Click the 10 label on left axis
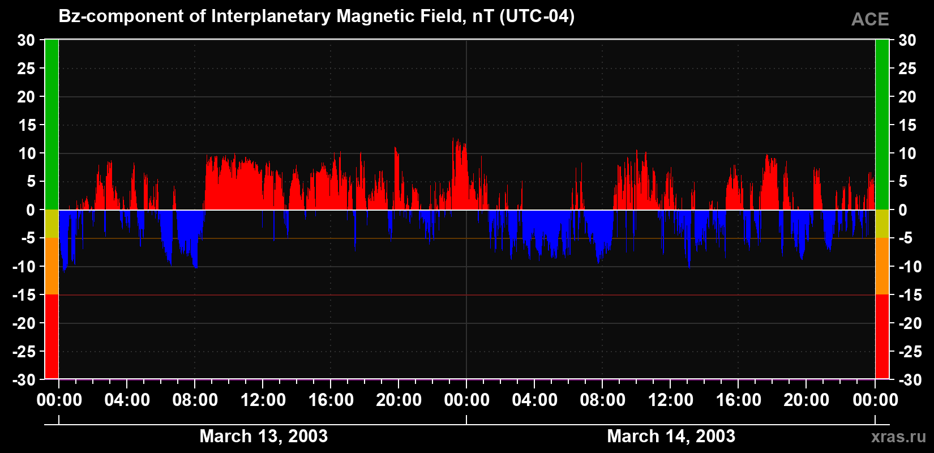Viewport: 934px width, 453px height. pos(26,153)
